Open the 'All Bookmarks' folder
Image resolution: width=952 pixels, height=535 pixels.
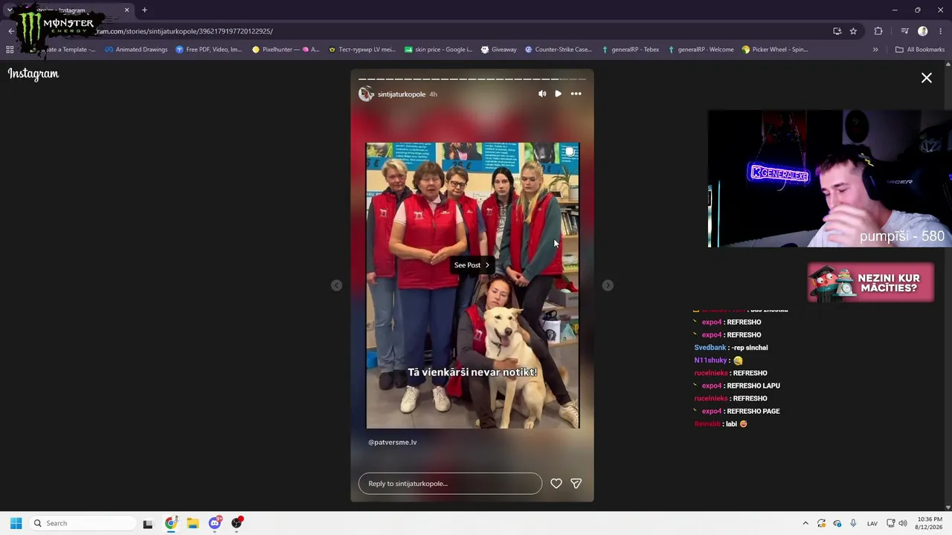click(920, 50)
